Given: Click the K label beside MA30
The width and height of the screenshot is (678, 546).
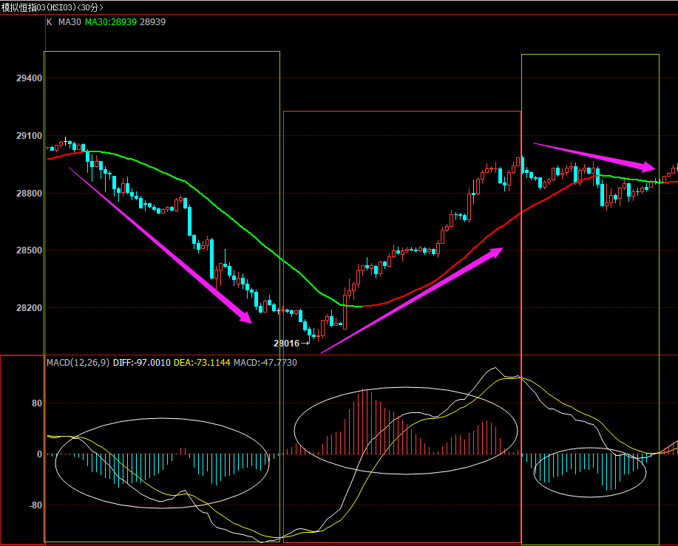Looking at the screenshot, I should [x=50, y=22].
